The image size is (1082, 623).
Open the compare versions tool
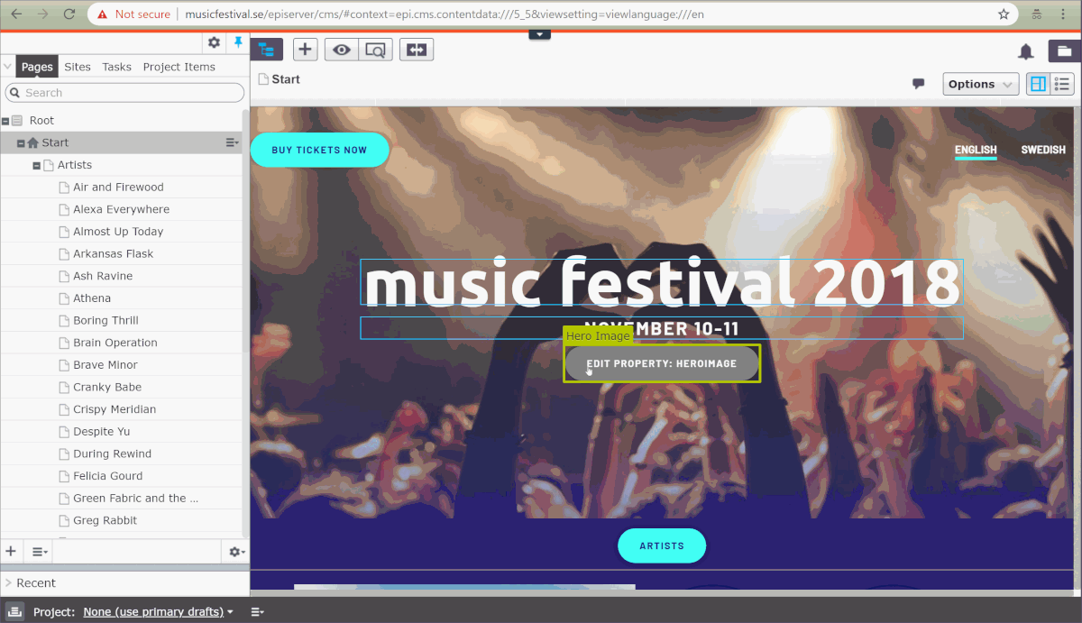416,50
